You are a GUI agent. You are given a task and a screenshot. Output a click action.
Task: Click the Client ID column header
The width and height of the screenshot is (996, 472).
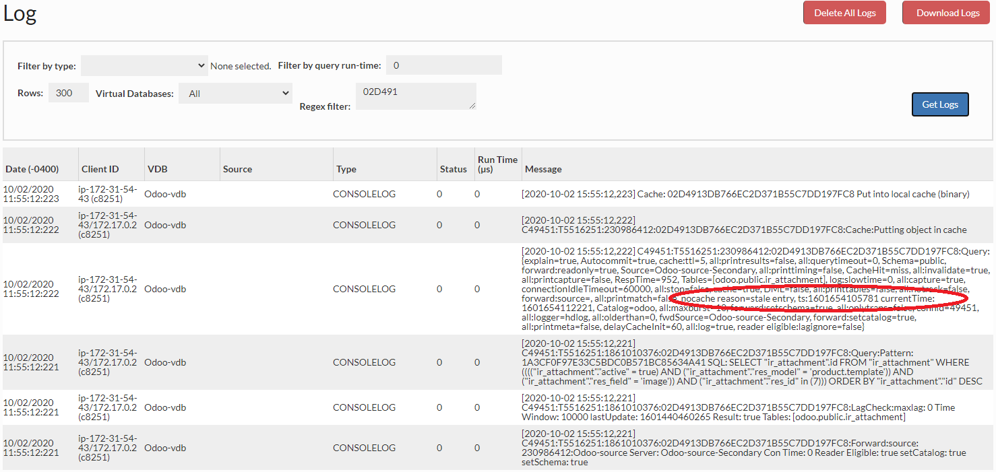(100, 169)
